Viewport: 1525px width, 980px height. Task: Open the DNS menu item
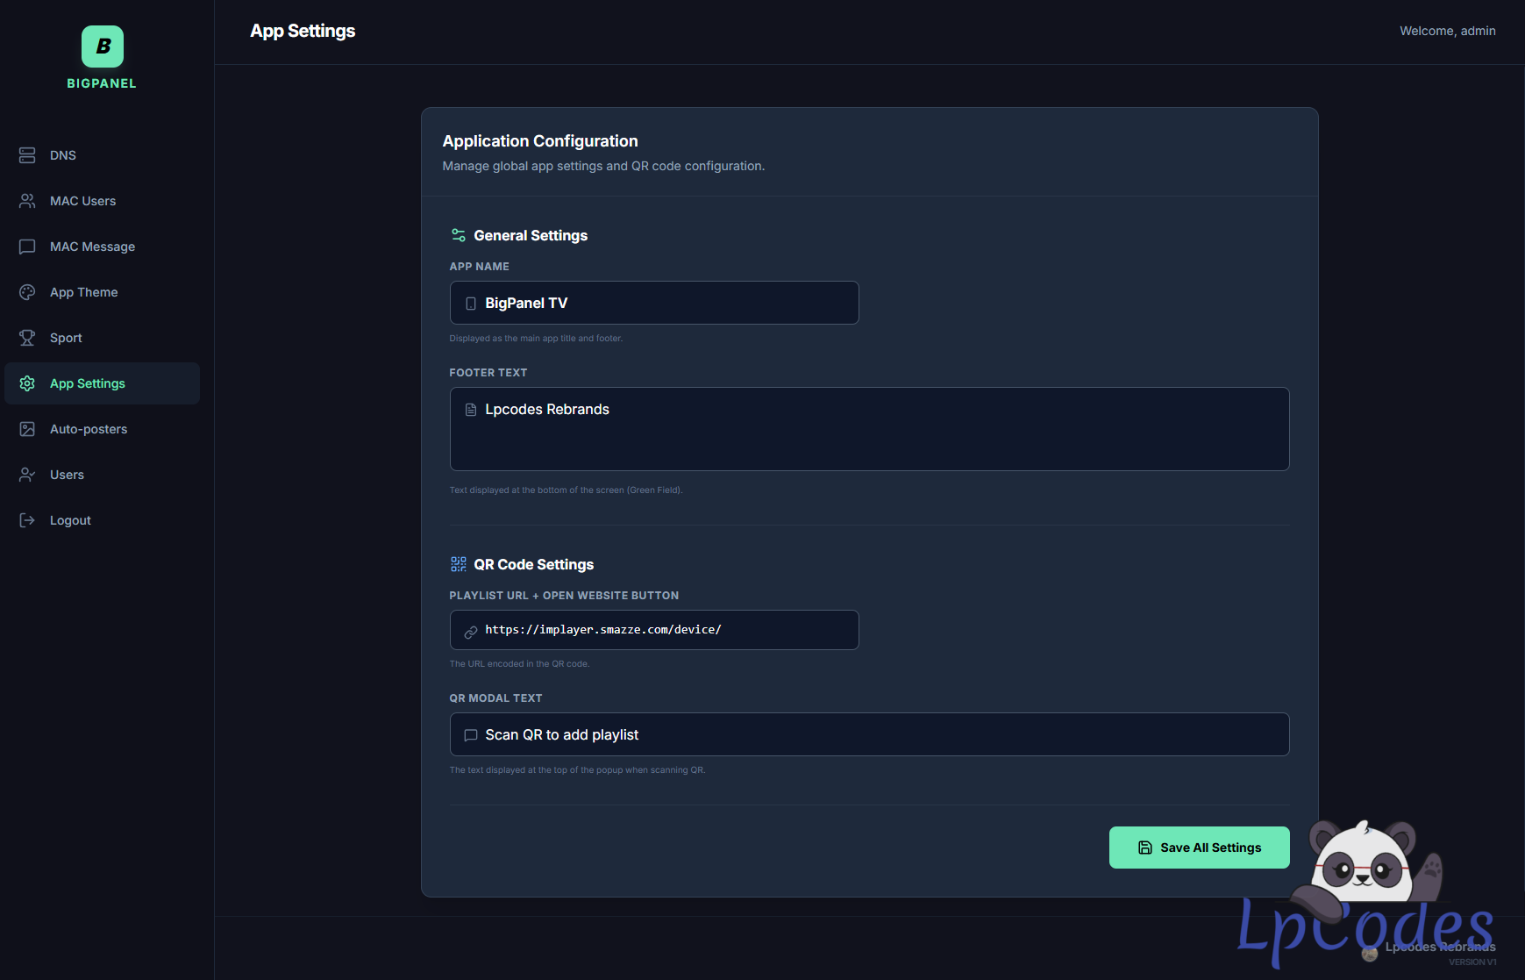click(63, 155)
